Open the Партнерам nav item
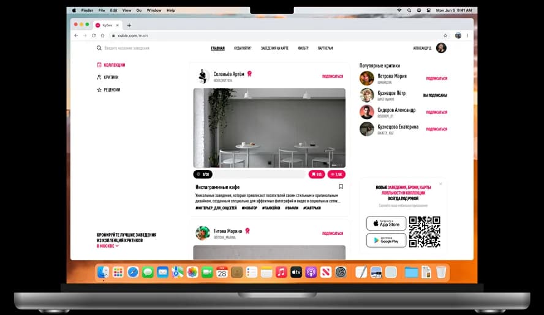The width and height of the screenshot is (544, 315). coord(325,48)
